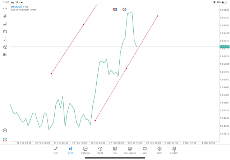Screen dimensions: 230x160
Task: Open the ข่าว news tab
Action: click(115, 150)
